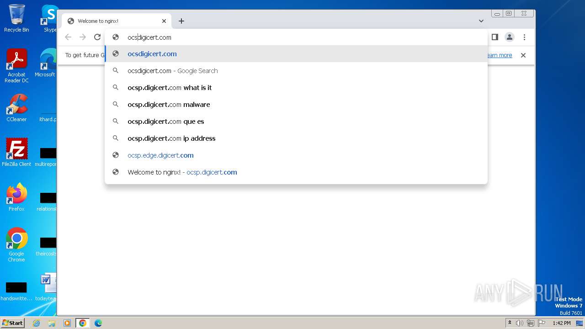The height and width of the screenshot is (329, 585).
Task: Open Windows Explorer from the taskbar
Action: (52, 323)
